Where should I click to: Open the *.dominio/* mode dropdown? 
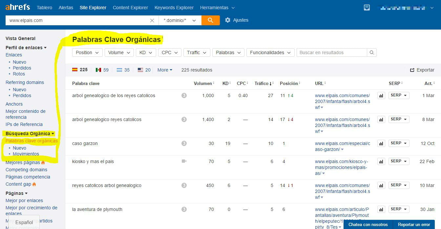[180, 20]
